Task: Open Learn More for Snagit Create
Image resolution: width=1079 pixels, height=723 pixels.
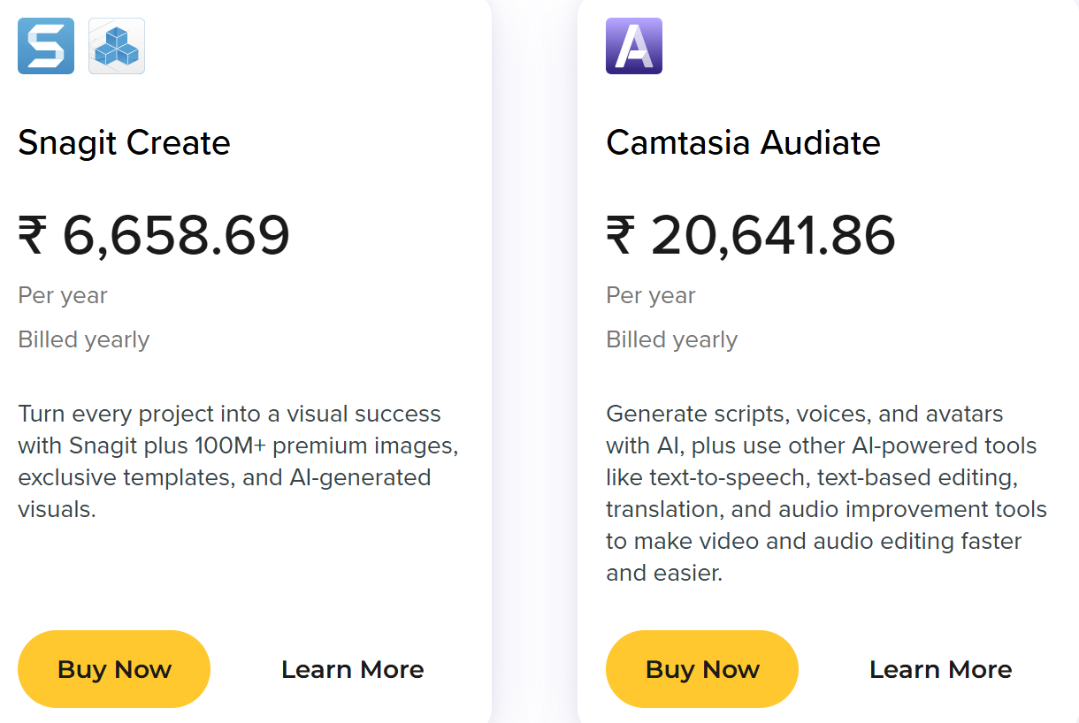Action: (x=352, y=670)
